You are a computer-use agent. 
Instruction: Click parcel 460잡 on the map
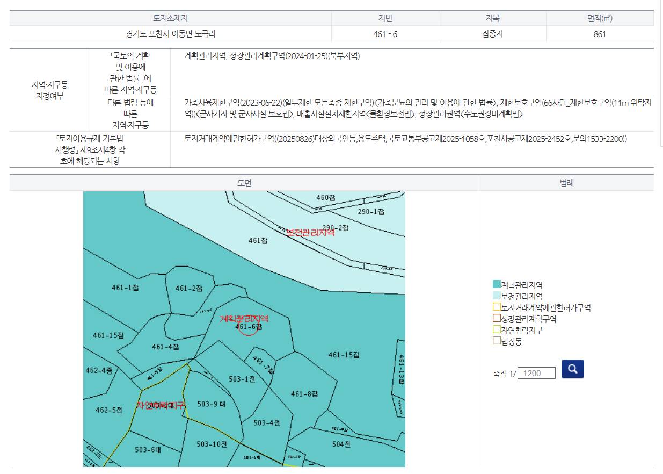[326, 198]
